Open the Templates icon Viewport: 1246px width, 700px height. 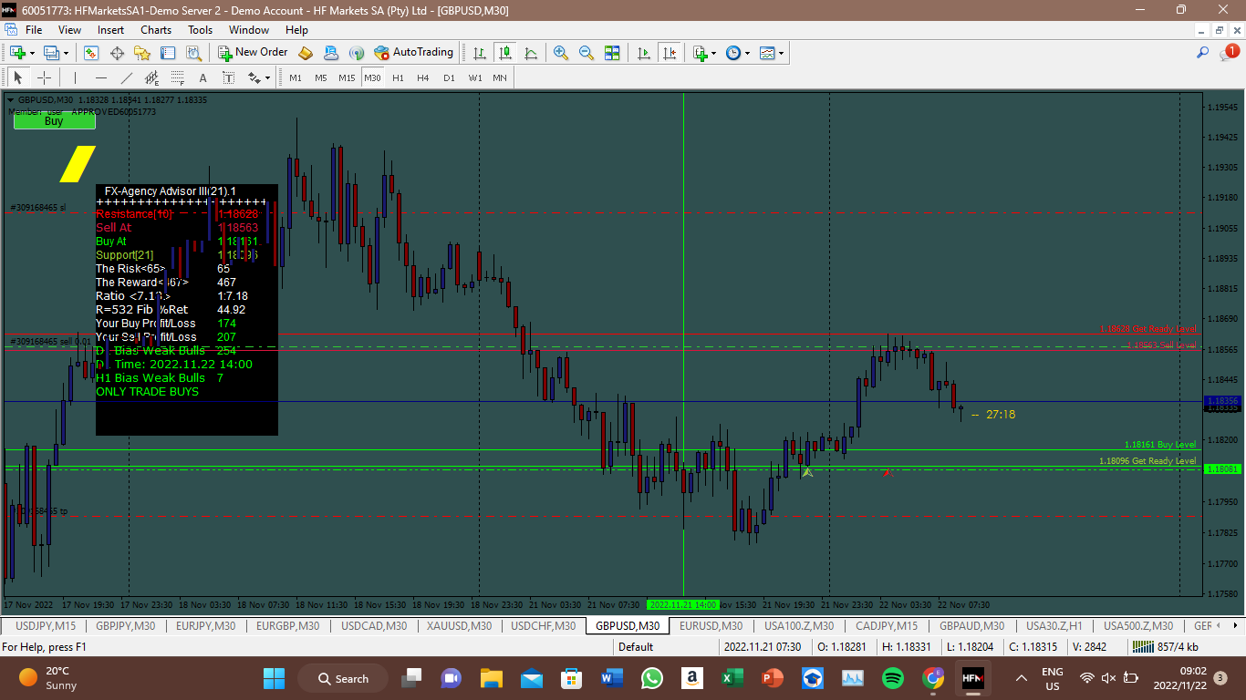pos(767,53)
